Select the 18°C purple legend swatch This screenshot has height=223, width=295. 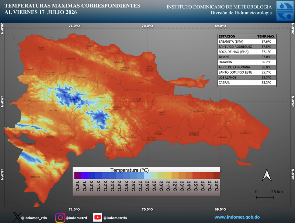78,176
